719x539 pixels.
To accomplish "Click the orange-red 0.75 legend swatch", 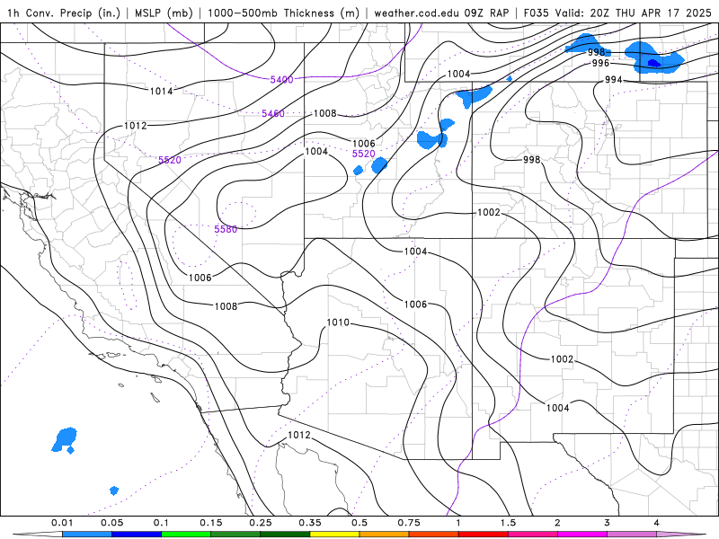I will point(434,535).
